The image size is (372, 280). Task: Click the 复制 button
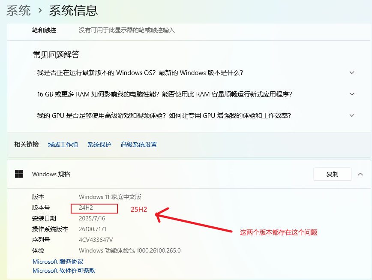[x=333, y=174]
